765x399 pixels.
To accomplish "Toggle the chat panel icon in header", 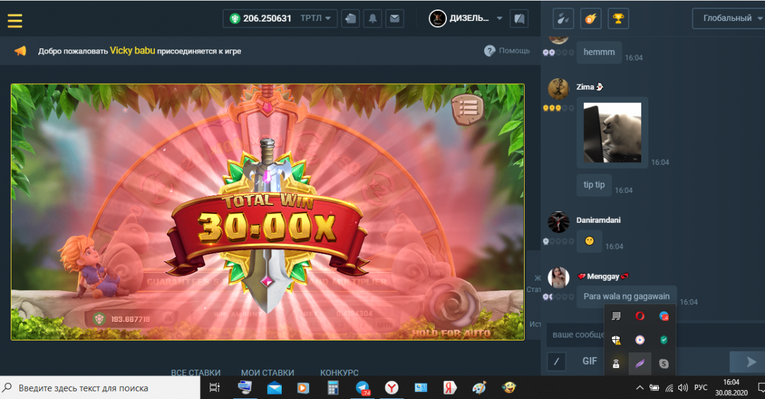I will pos(520,18).
